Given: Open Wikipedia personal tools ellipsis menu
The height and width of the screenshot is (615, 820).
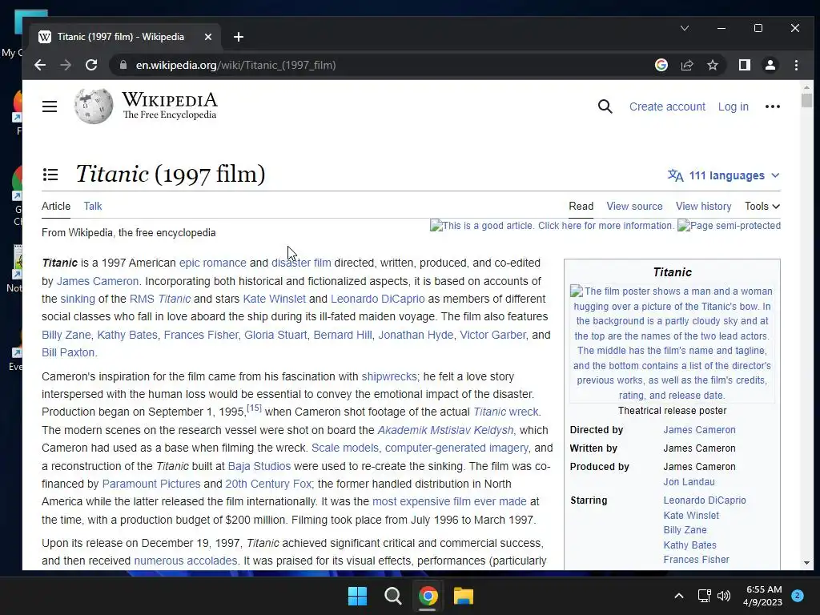Looking at the screenshot, I should [x=773, y=107].
